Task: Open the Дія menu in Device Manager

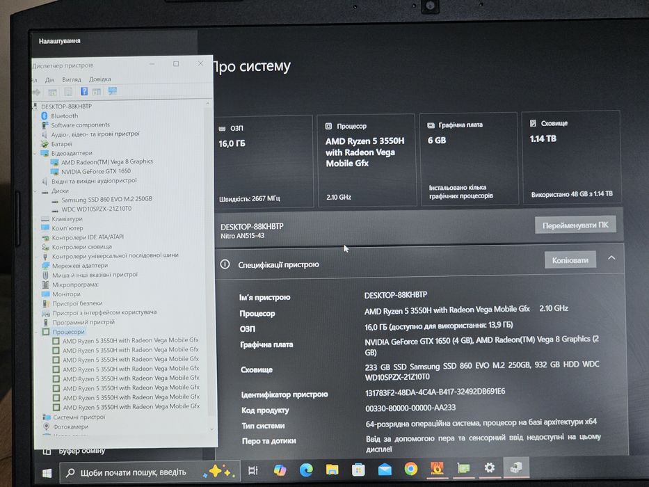Action: [x=49, y=79]
